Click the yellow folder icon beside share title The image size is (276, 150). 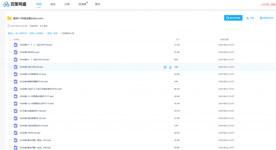point(9,18)
